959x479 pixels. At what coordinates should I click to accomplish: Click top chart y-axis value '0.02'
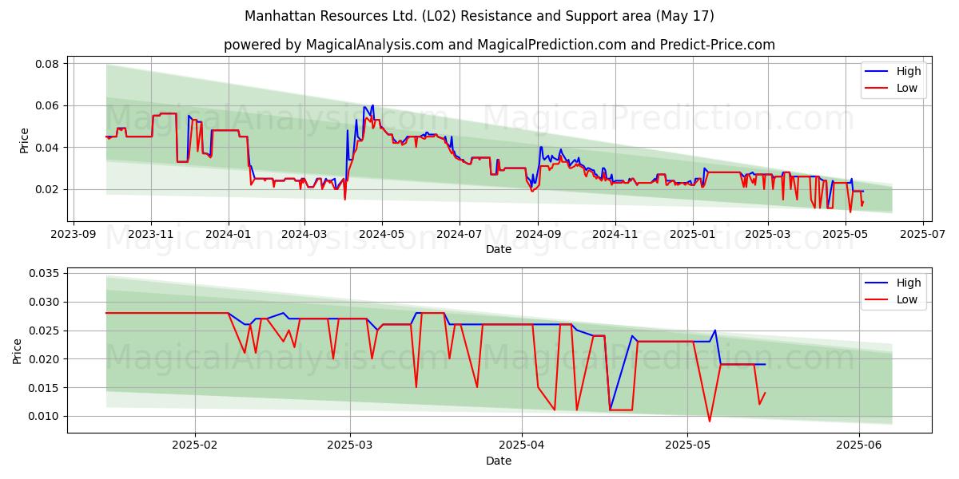point(48,189)
